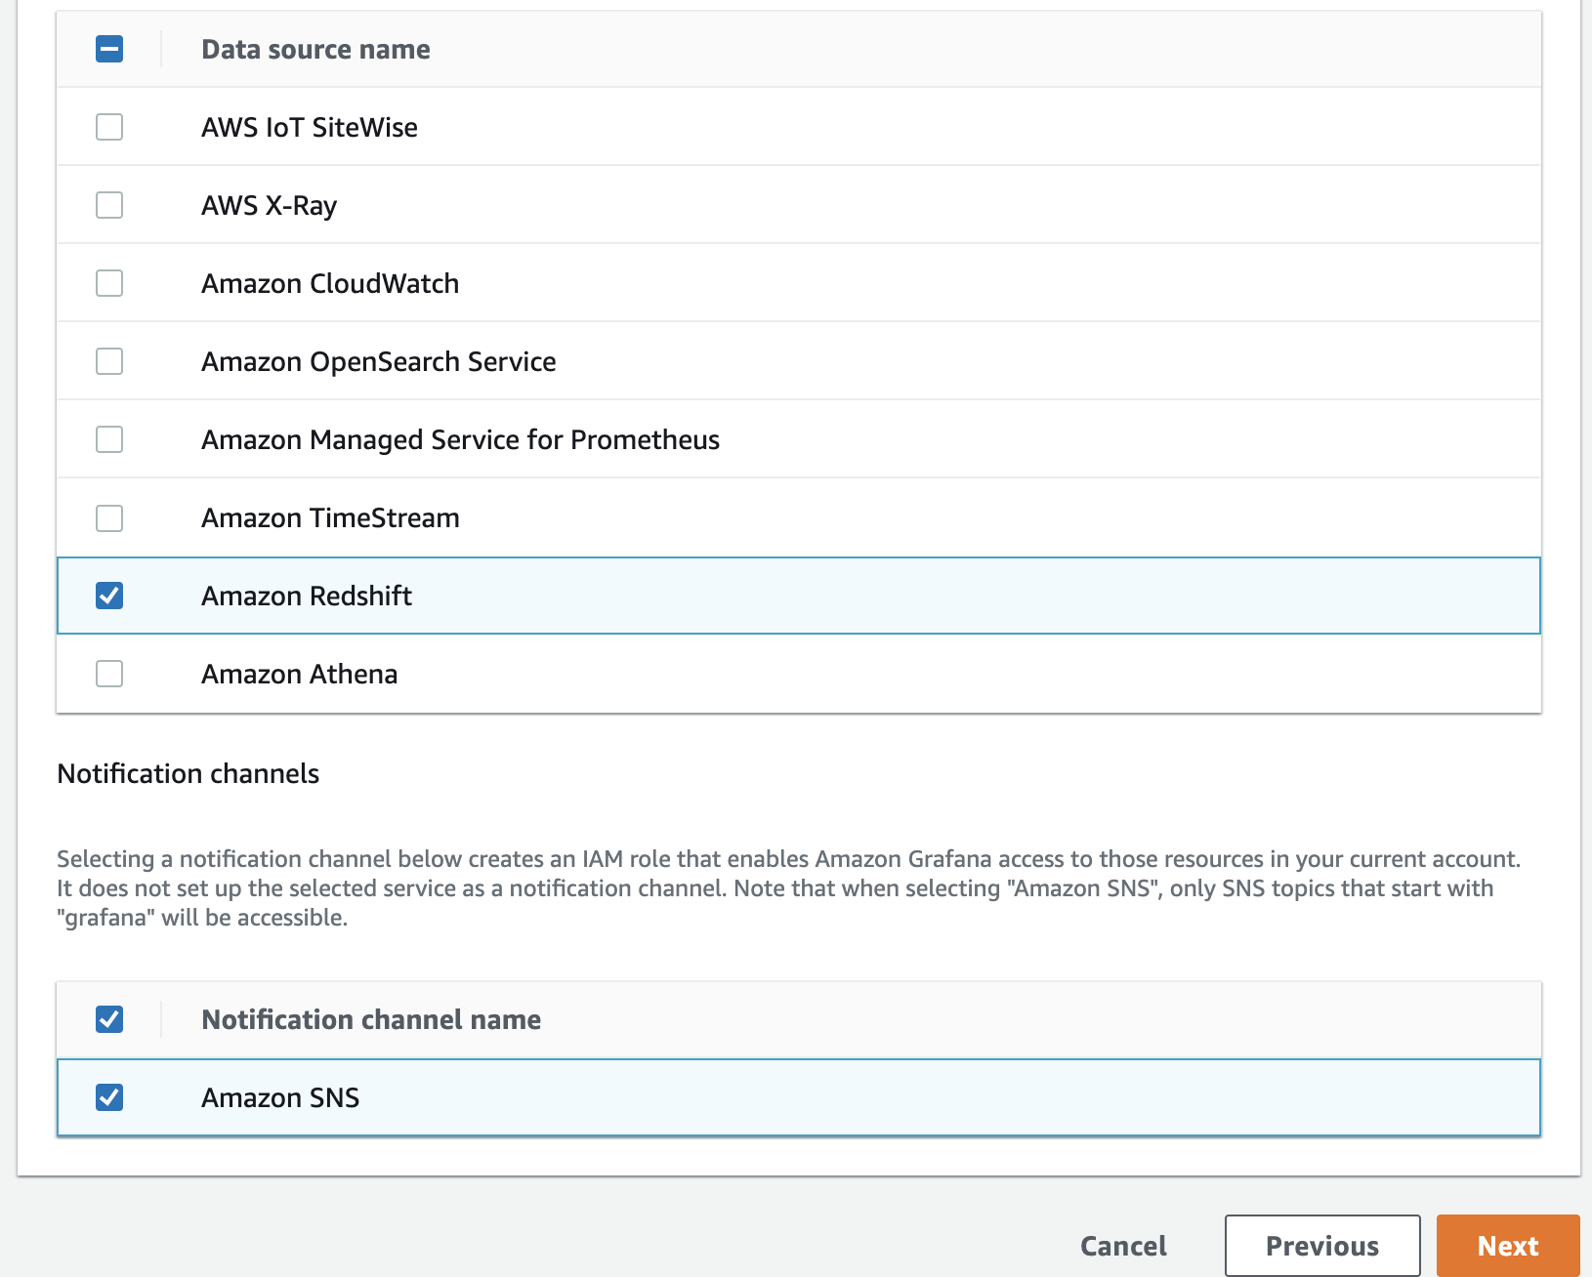Click the Amazon OpenSearch Service label
This screenshot has width=1592, height=1277.
click(379, 361)
